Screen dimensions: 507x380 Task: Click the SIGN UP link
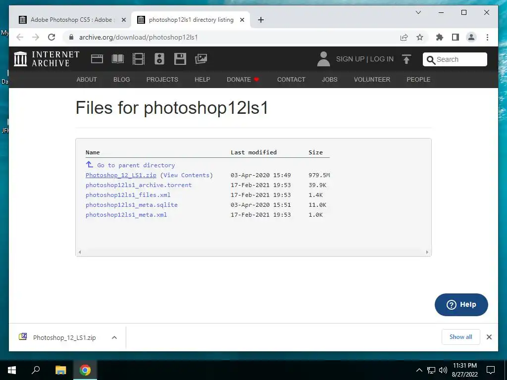tap(350, 59)
